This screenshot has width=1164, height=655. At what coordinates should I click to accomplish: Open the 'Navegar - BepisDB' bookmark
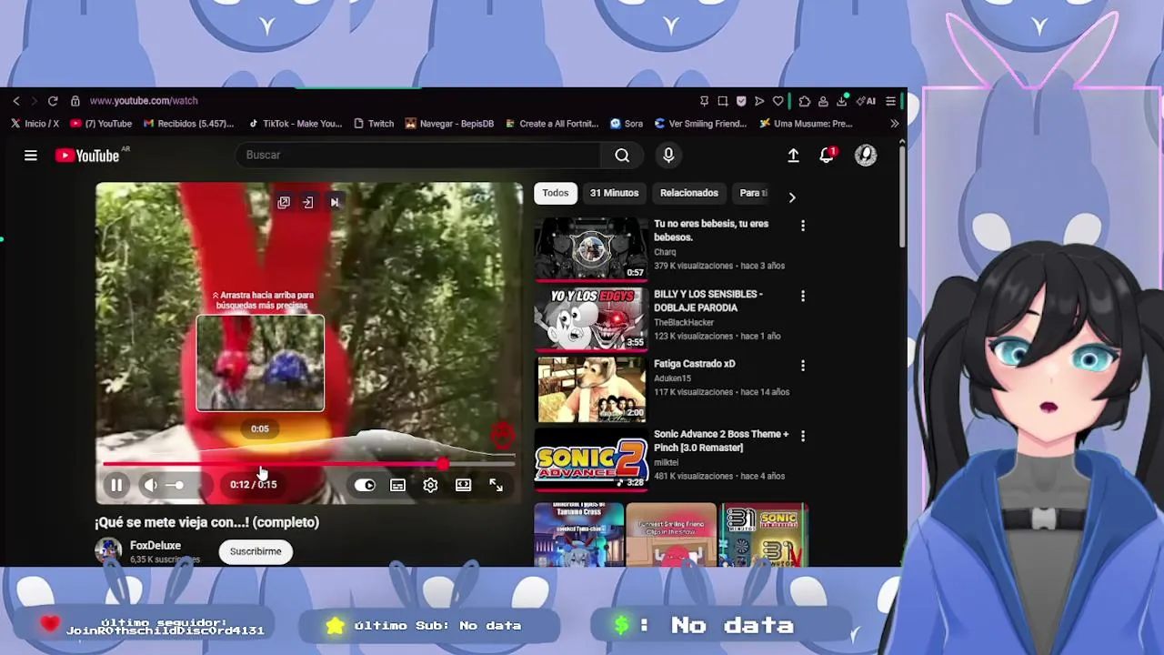[449, 124]
